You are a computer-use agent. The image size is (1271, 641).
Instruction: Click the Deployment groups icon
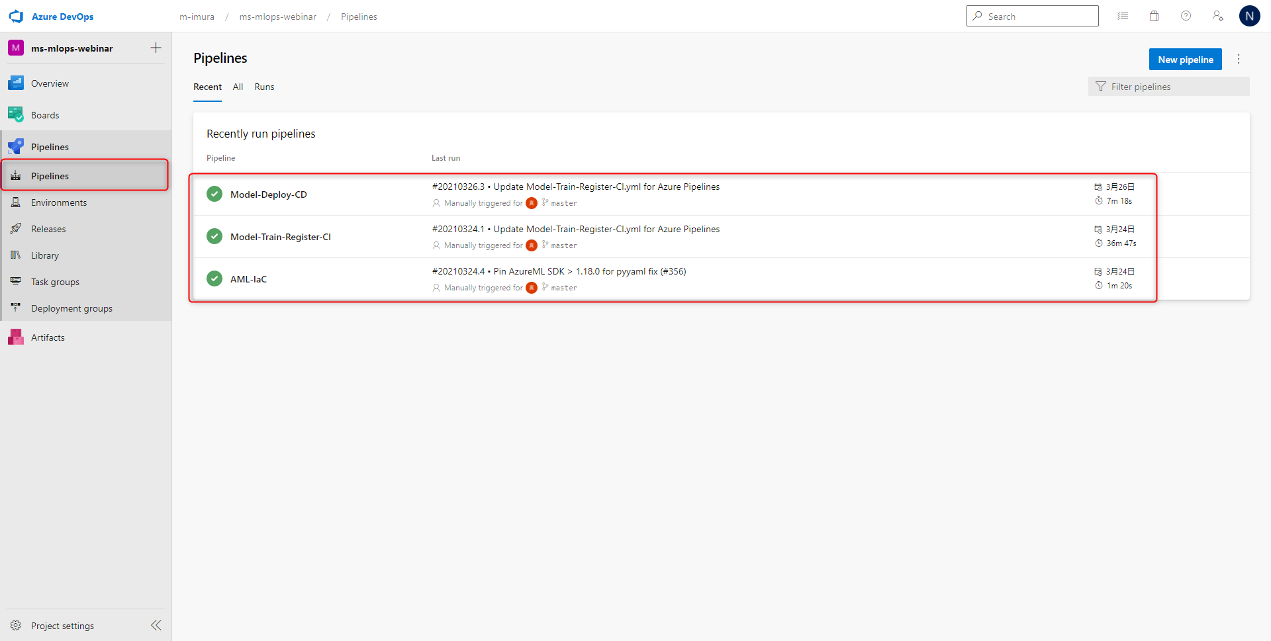pyautogui.click(x=16, y=308)
